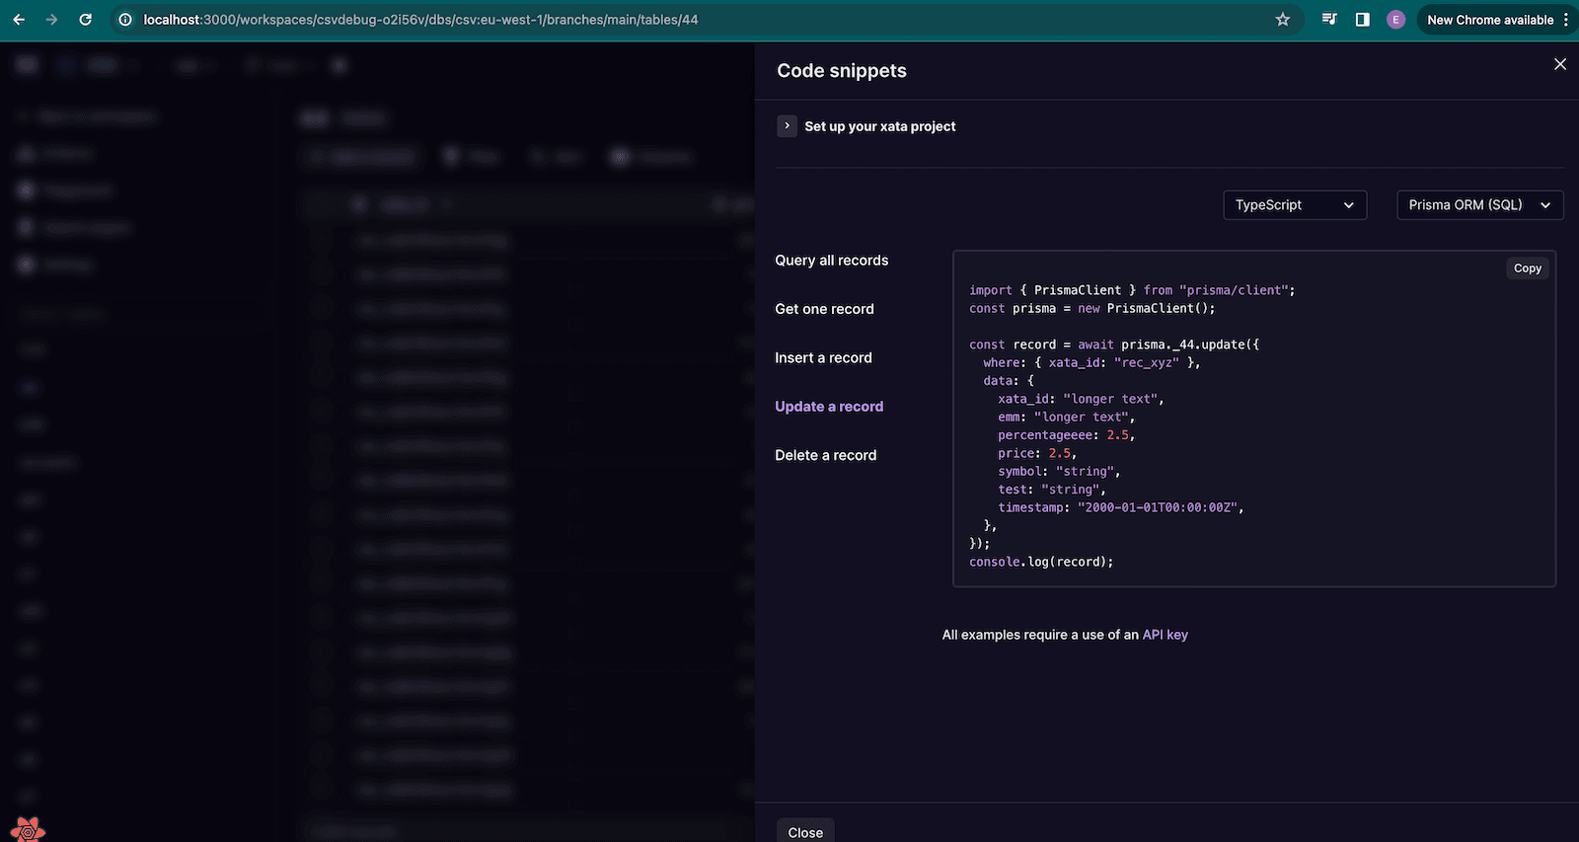Click the where xata_id rec_xyz code line
The height and width of the screenshot is (842, 1579).
[x=1091, y=362]
